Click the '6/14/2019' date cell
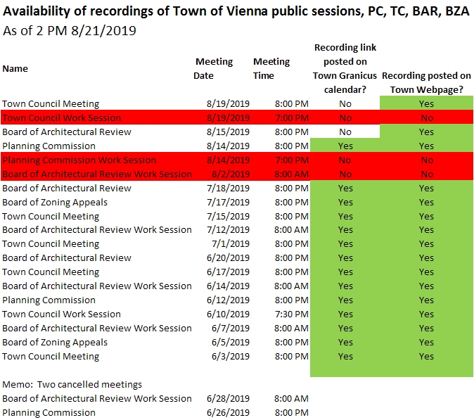The width and height of the screenshot is (474, 420). tap(228, 286)
